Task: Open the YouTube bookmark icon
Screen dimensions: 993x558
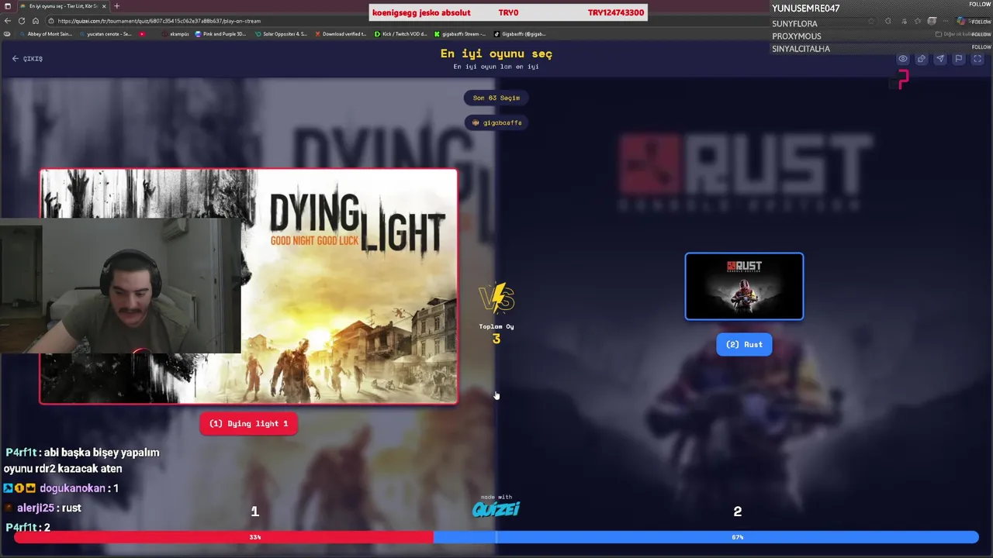Action: click(x=142, y=34)
